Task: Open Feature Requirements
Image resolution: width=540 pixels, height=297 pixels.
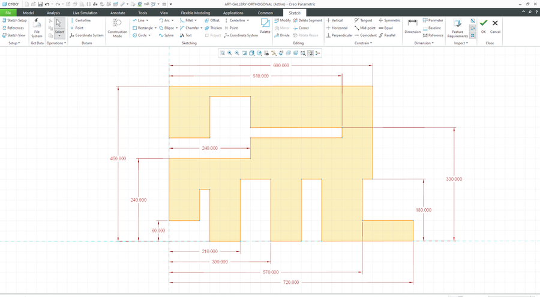Action: click(457, 27)
